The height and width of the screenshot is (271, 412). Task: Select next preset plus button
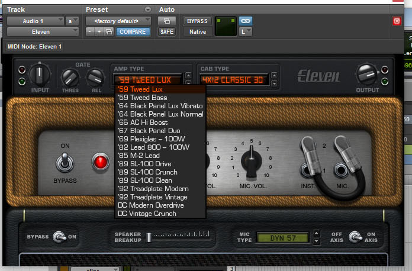point(99,32)
